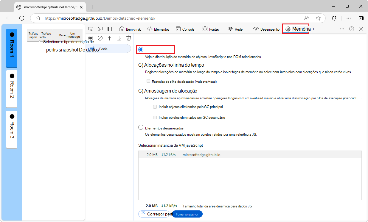Screen dimensions: 368x222
Task: Select Elementos desanexados radio option
Action: tap(141, 128)
